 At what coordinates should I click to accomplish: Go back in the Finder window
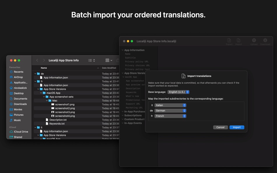[x=37, y=60]
